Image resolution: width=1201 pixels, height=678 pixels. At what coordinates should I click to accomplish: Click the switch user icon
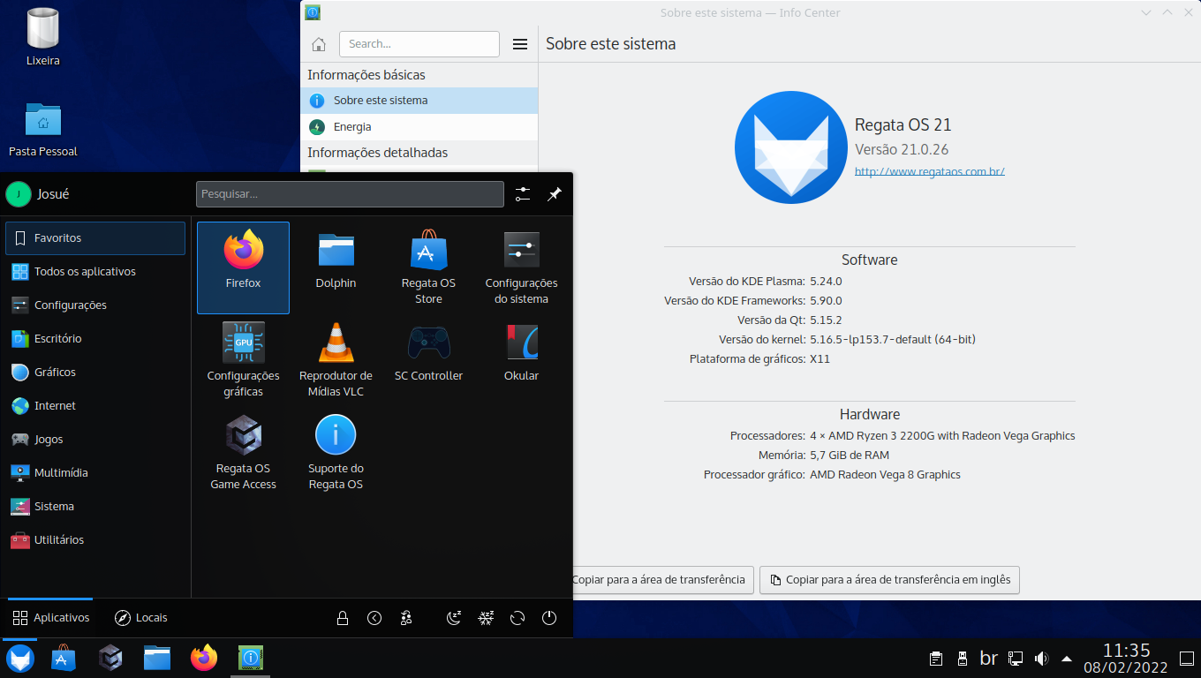(406, 618)
